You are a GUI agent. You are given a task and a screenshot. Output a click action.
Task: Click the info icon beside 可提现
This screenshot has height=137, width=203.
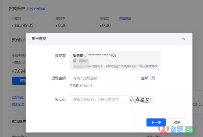[x=24, y=62]
